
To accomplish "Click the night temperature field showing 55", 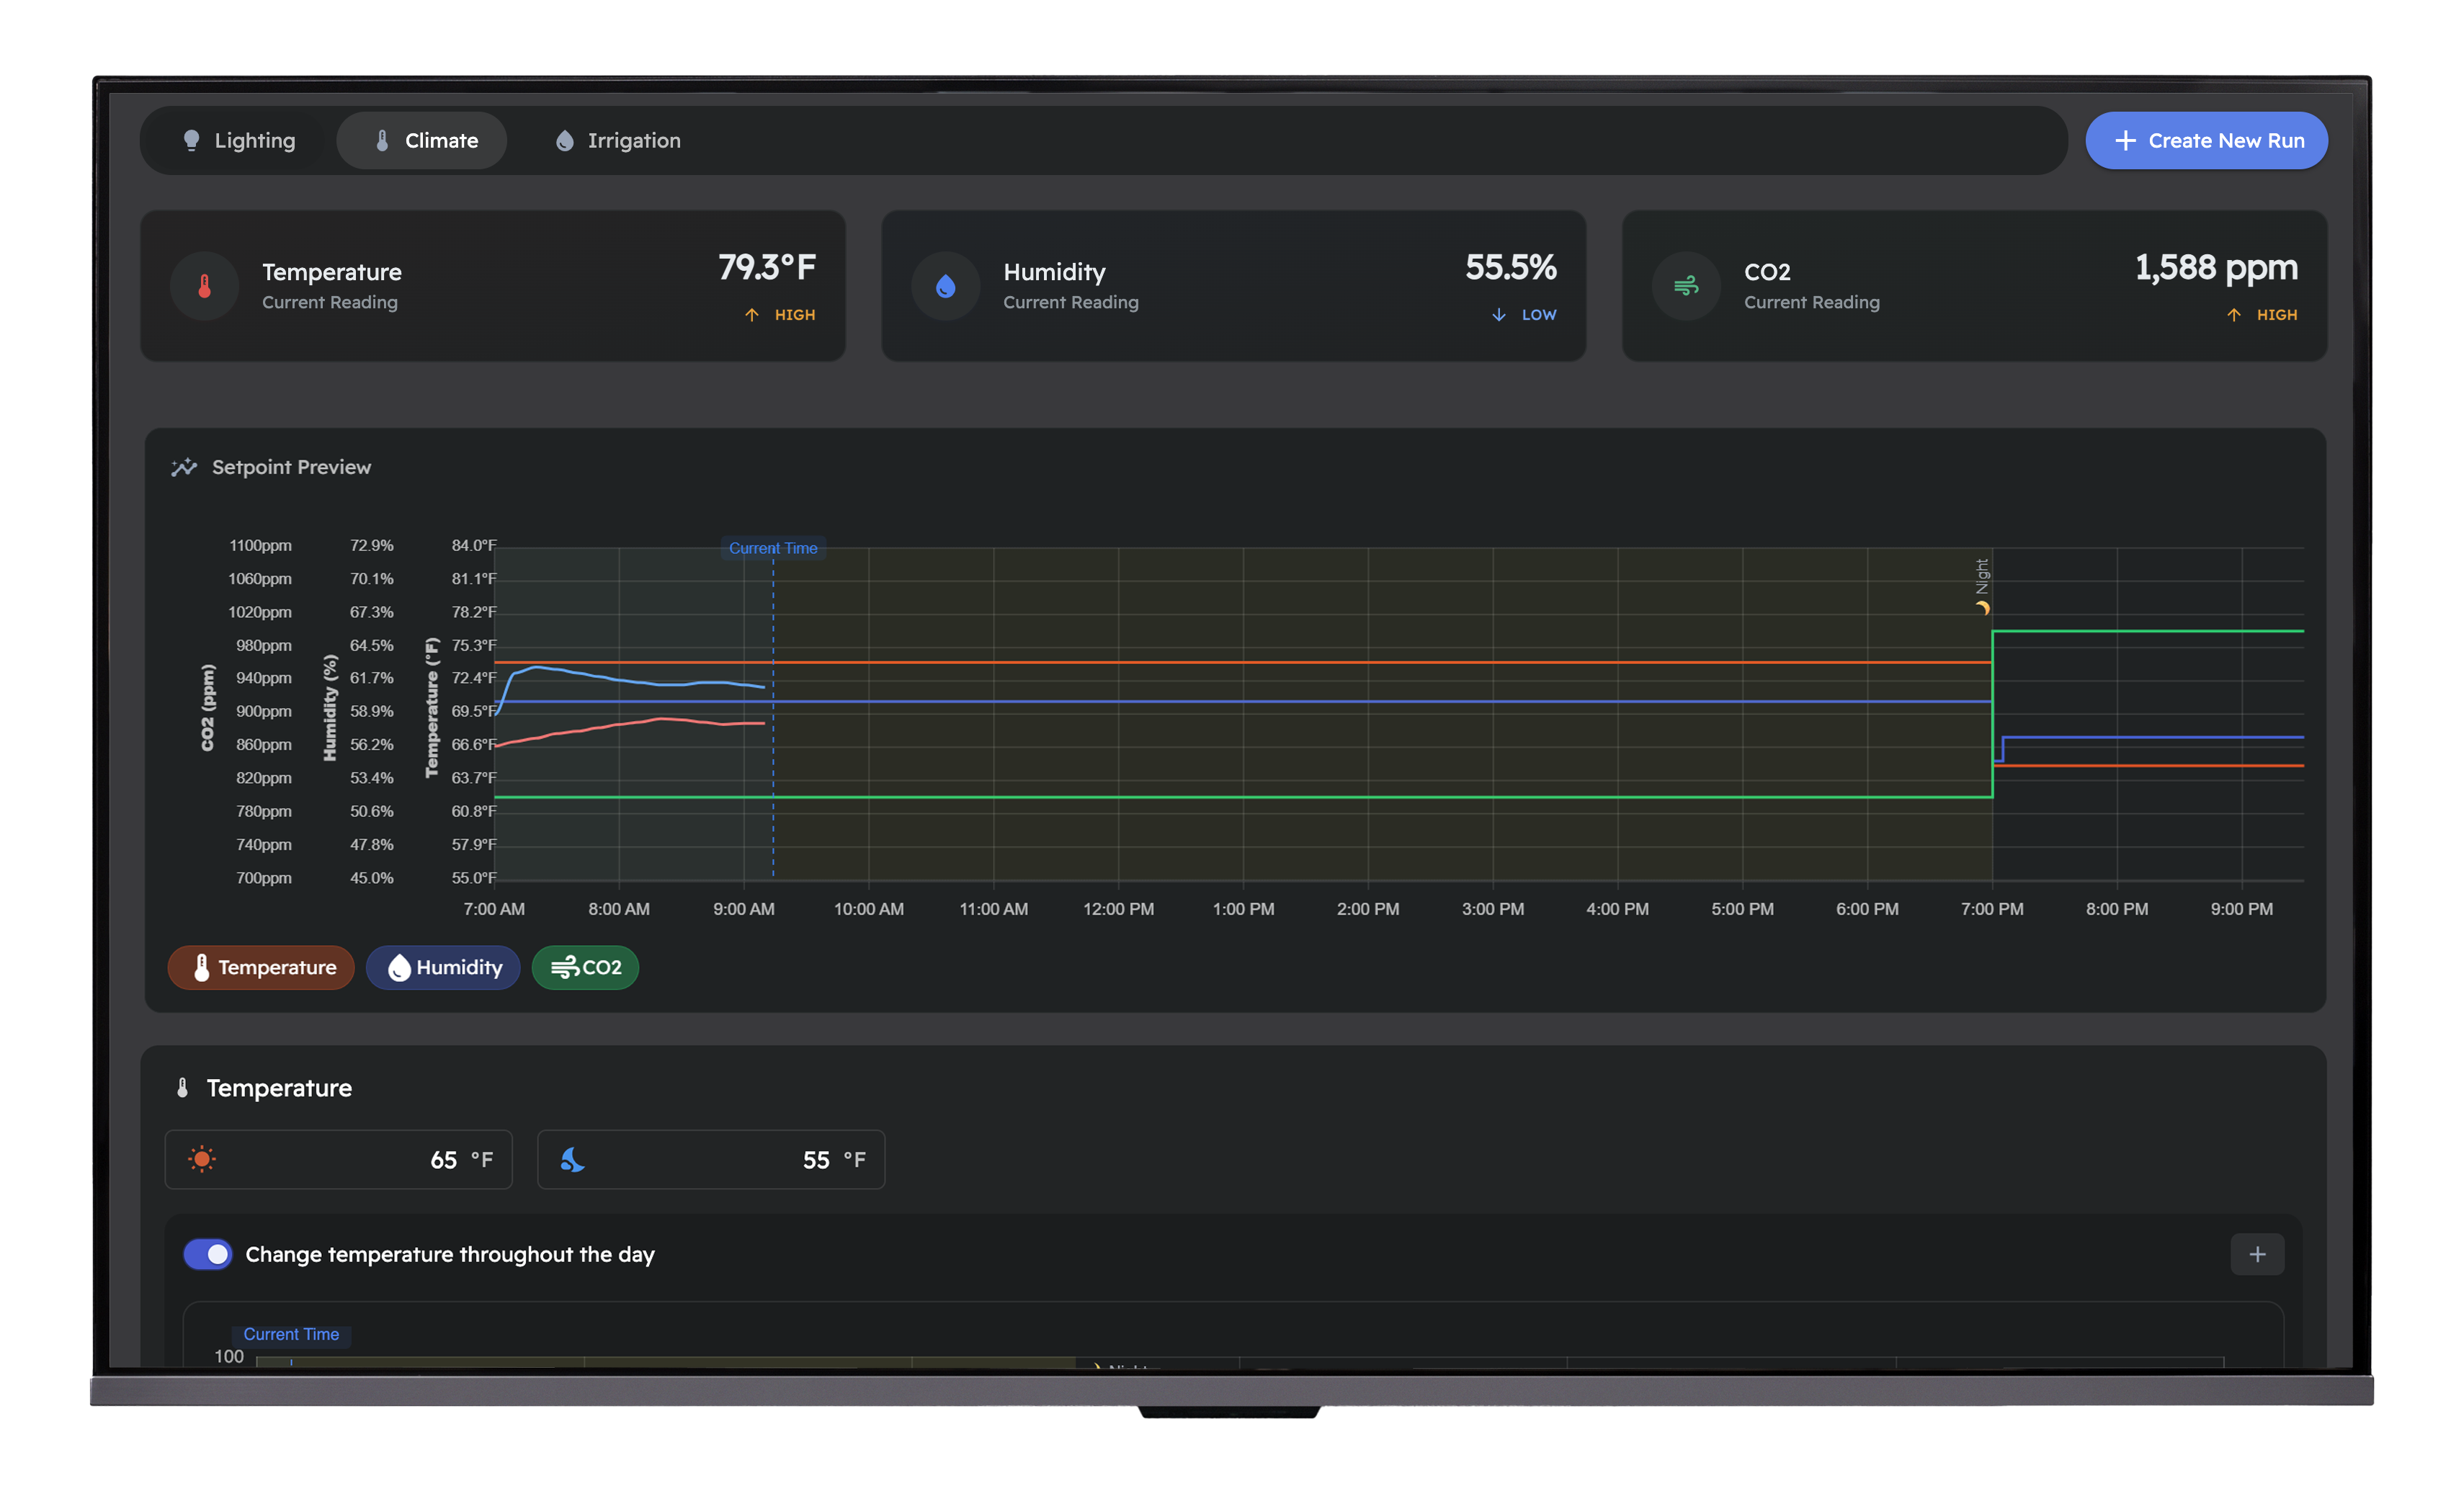I will click(x=711, y=1159).
